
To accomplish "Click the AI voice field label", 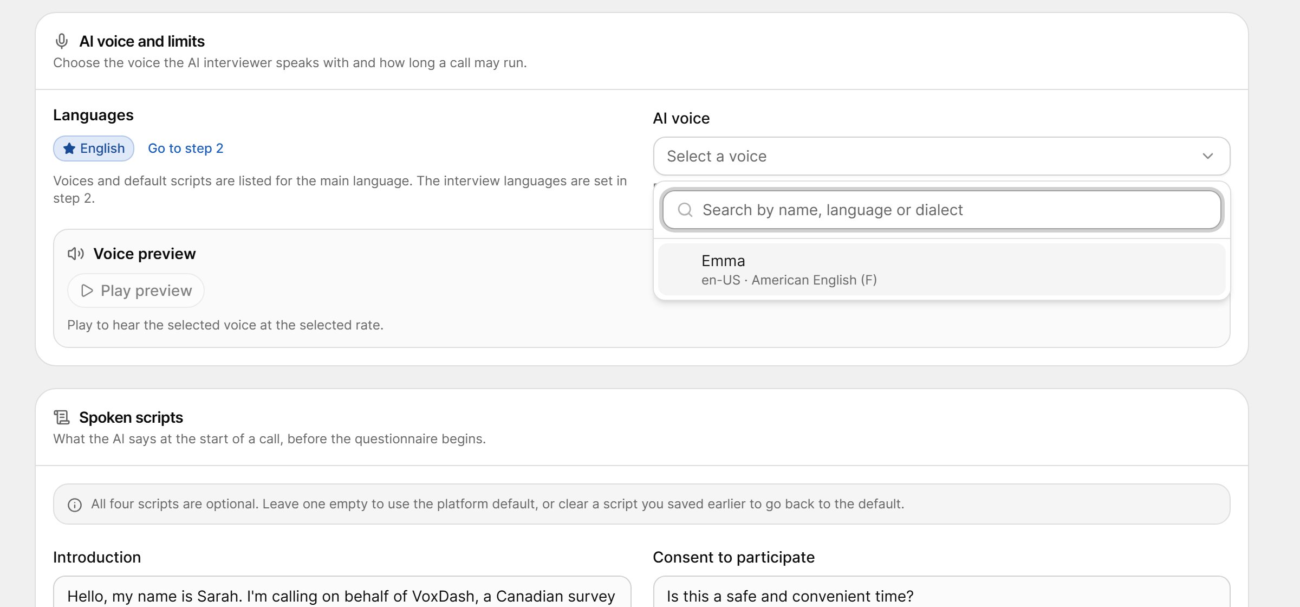I will click(x=681, y=119).
